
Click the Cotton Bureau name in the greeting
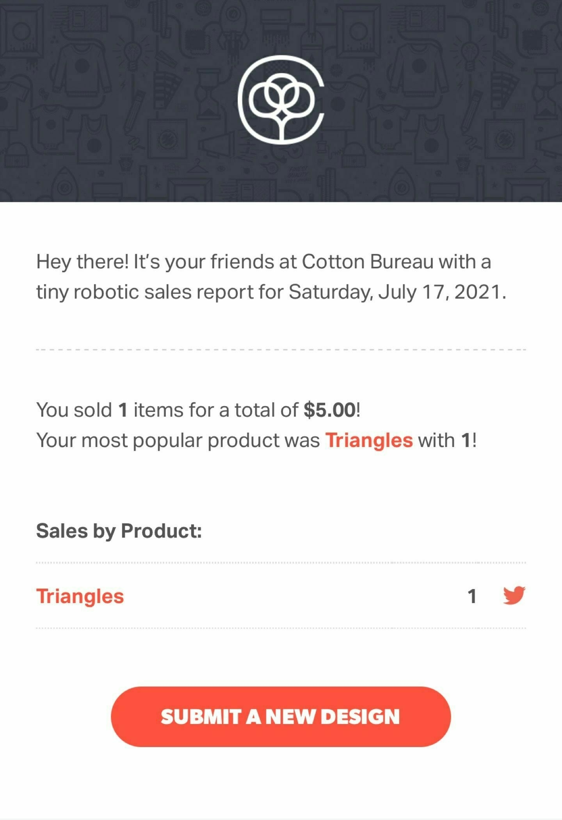pyautogui.click(x=367, y=262)
